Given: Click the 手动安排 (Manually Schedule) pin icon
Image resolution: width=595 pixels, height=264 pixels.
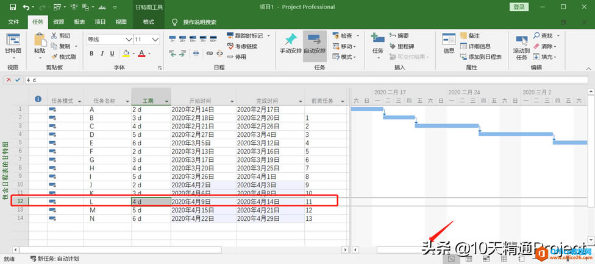Looking at the screenshot, I should click(x=291, y=42).
